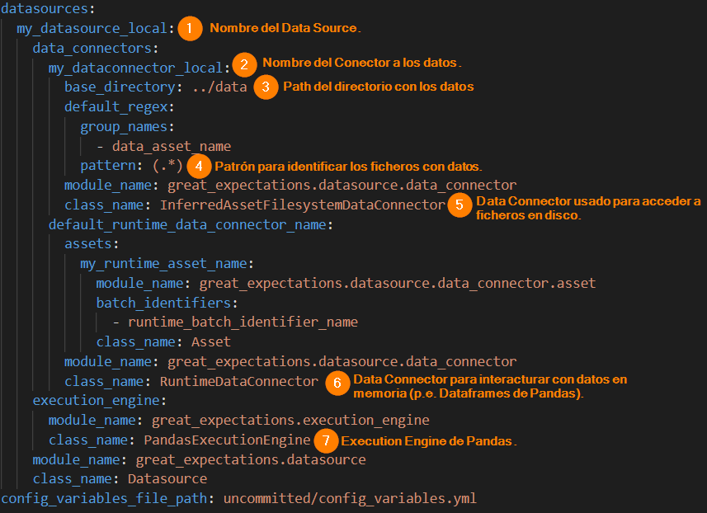Click uncommitted/config_variables.yml path value
The width and height of the screenshot is (707, 513).
click(x=358, y=498)
